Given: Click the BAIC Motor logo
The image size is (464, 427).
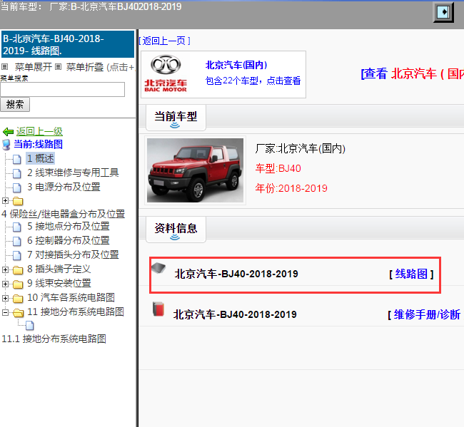Looking at the screenshot, I should [x=166, y=73].
